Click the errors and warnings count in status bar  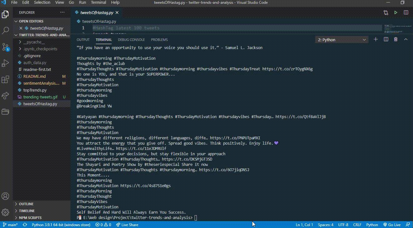coord(103,225)
